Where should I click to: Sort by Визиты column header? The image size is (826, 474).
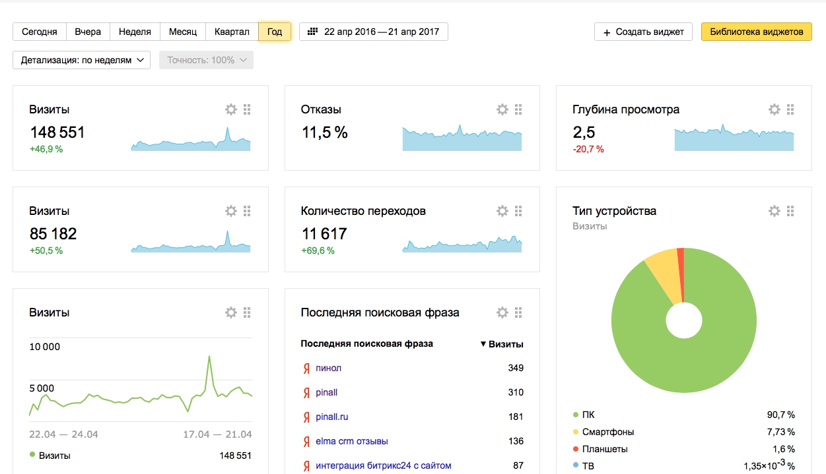[502, 344]
